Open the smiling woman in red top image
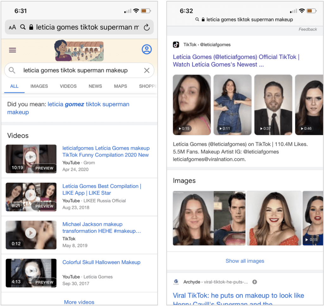324x306 pixels. pyautogui.click(x=274, y=218)
